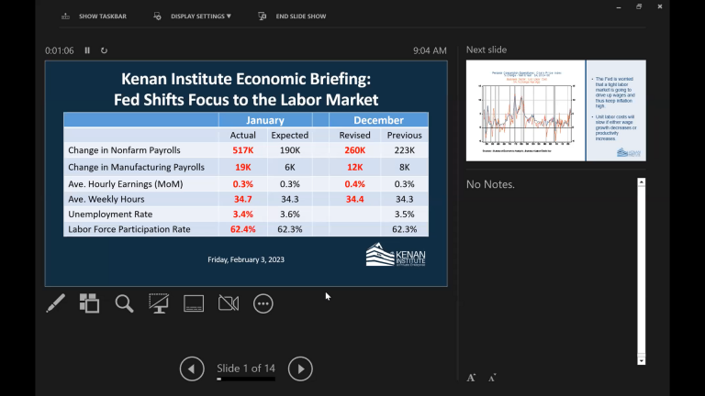Click Change in Manufacturing Payrolls label
Viewport: 705px width, 396px height.
click(x=136, y=168)
